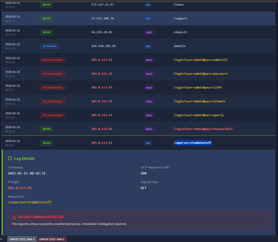Click 200 OK badge on Password123 login row
This screenshot has height=242, width=278.
(46, 129)
